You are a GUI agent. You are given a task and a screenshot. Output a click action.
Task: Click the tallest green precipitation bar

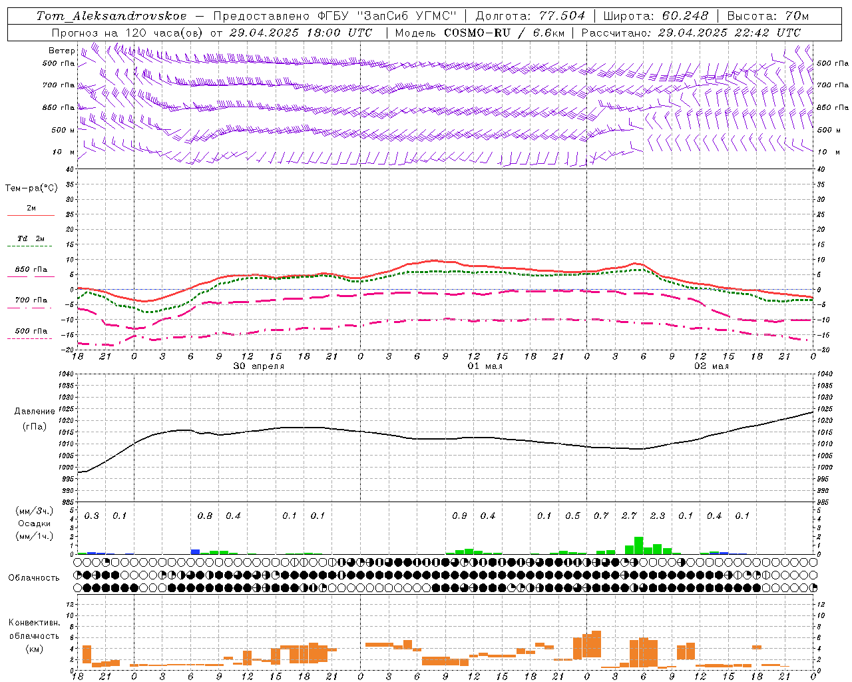638,545
